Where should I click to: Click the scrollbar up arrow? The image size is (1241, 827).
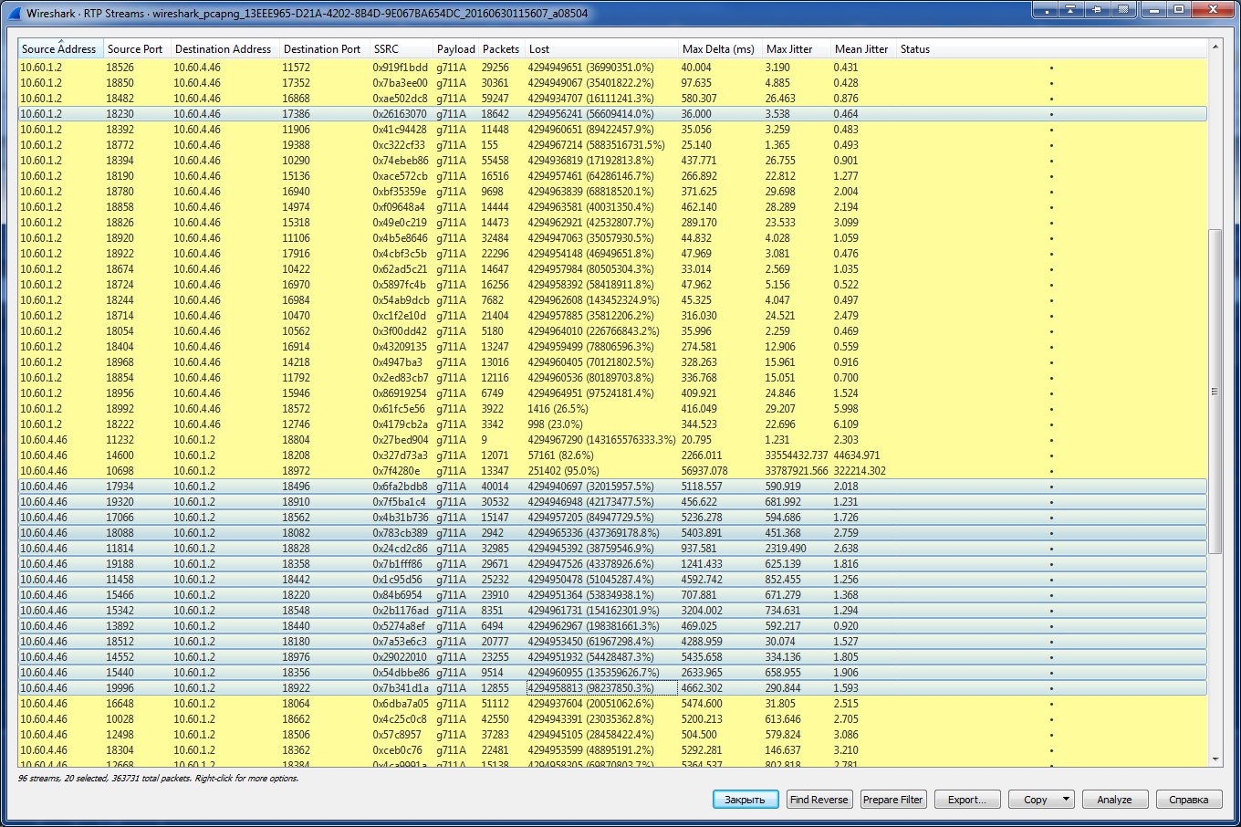(1215, 47)
